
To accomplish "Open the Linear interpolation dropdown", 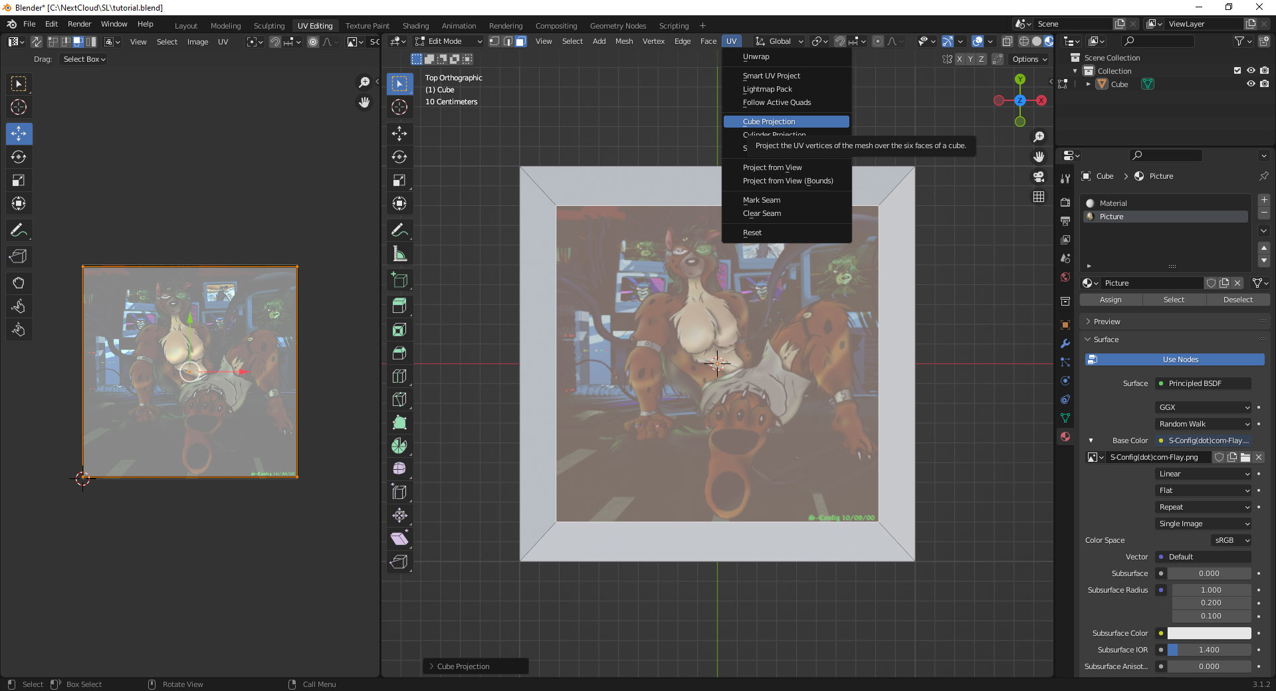I will (1204, 474).
